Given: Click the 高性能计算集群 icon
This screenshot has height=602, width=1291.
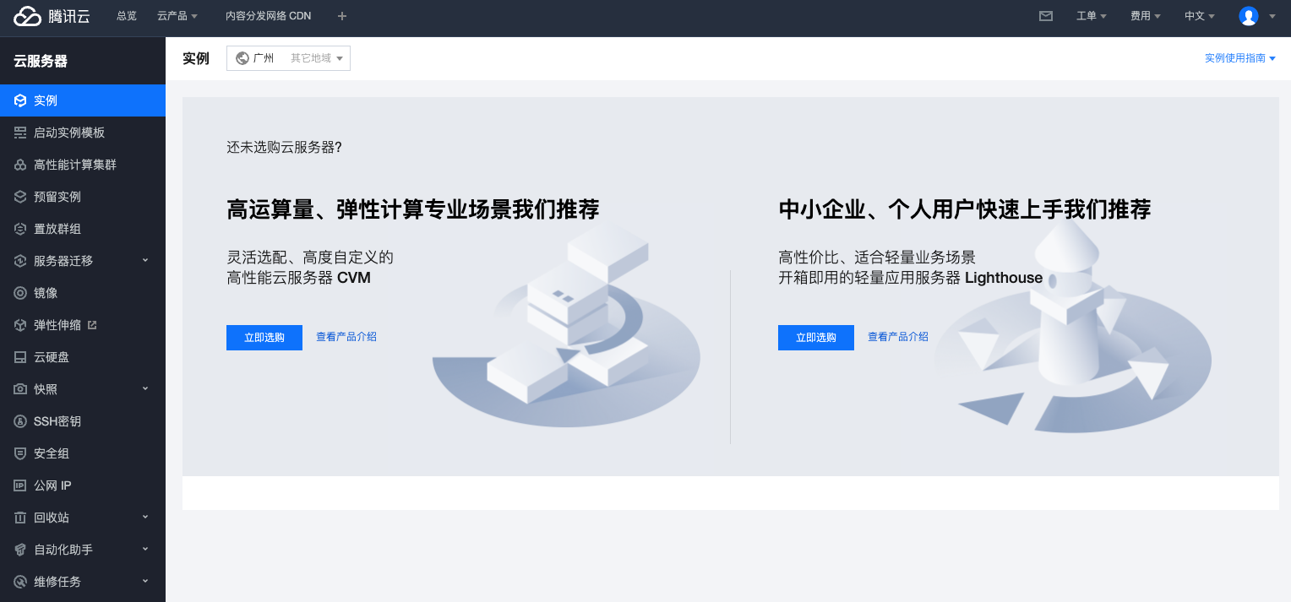Looking at the screenshot, I should pyautogui.click(x=20, y=165).
